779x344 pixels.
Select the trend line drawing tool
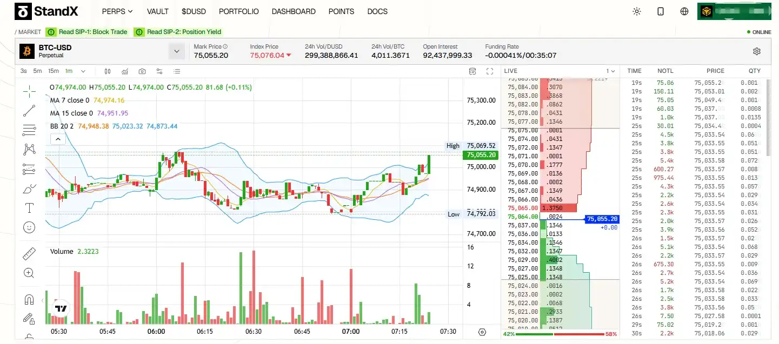pyautogui.click(x=29, y=111)
